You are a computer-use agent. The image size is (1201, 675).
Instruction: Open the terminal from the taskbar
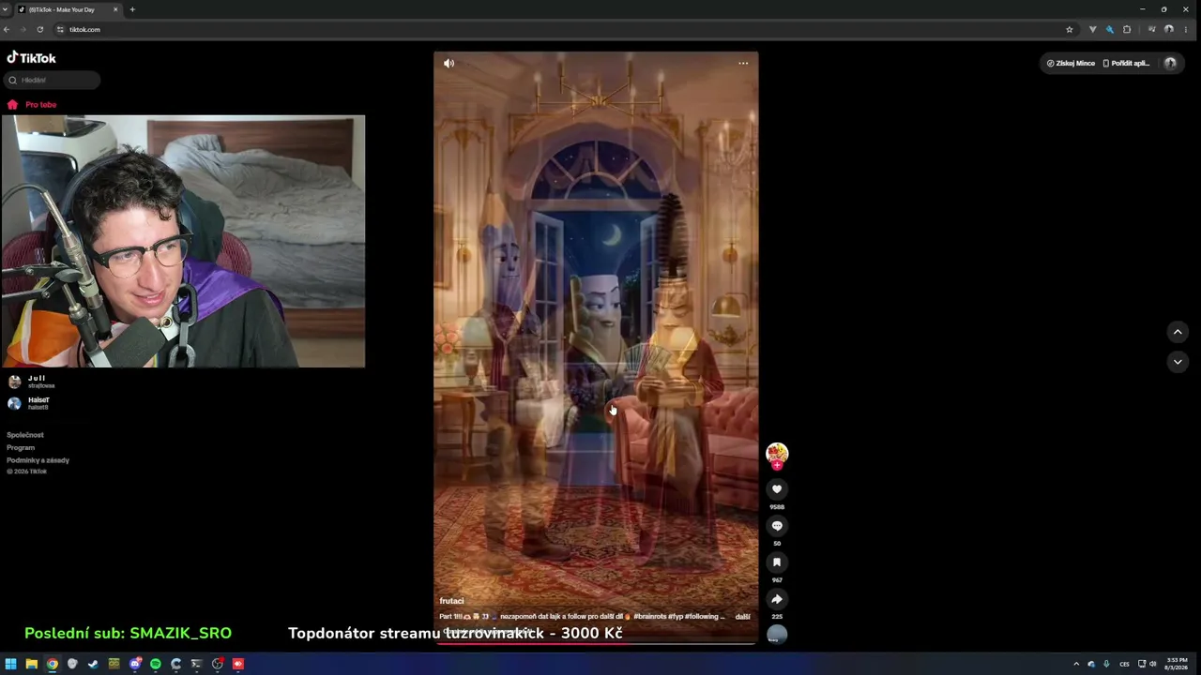tap(196, 664)
